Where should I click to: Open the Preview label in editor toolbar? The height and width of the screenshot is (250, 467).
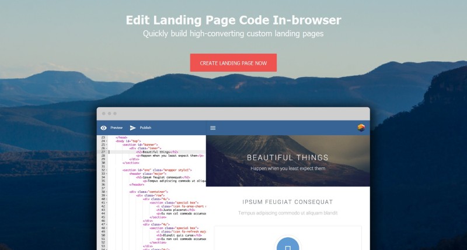[x=116, y=128]
